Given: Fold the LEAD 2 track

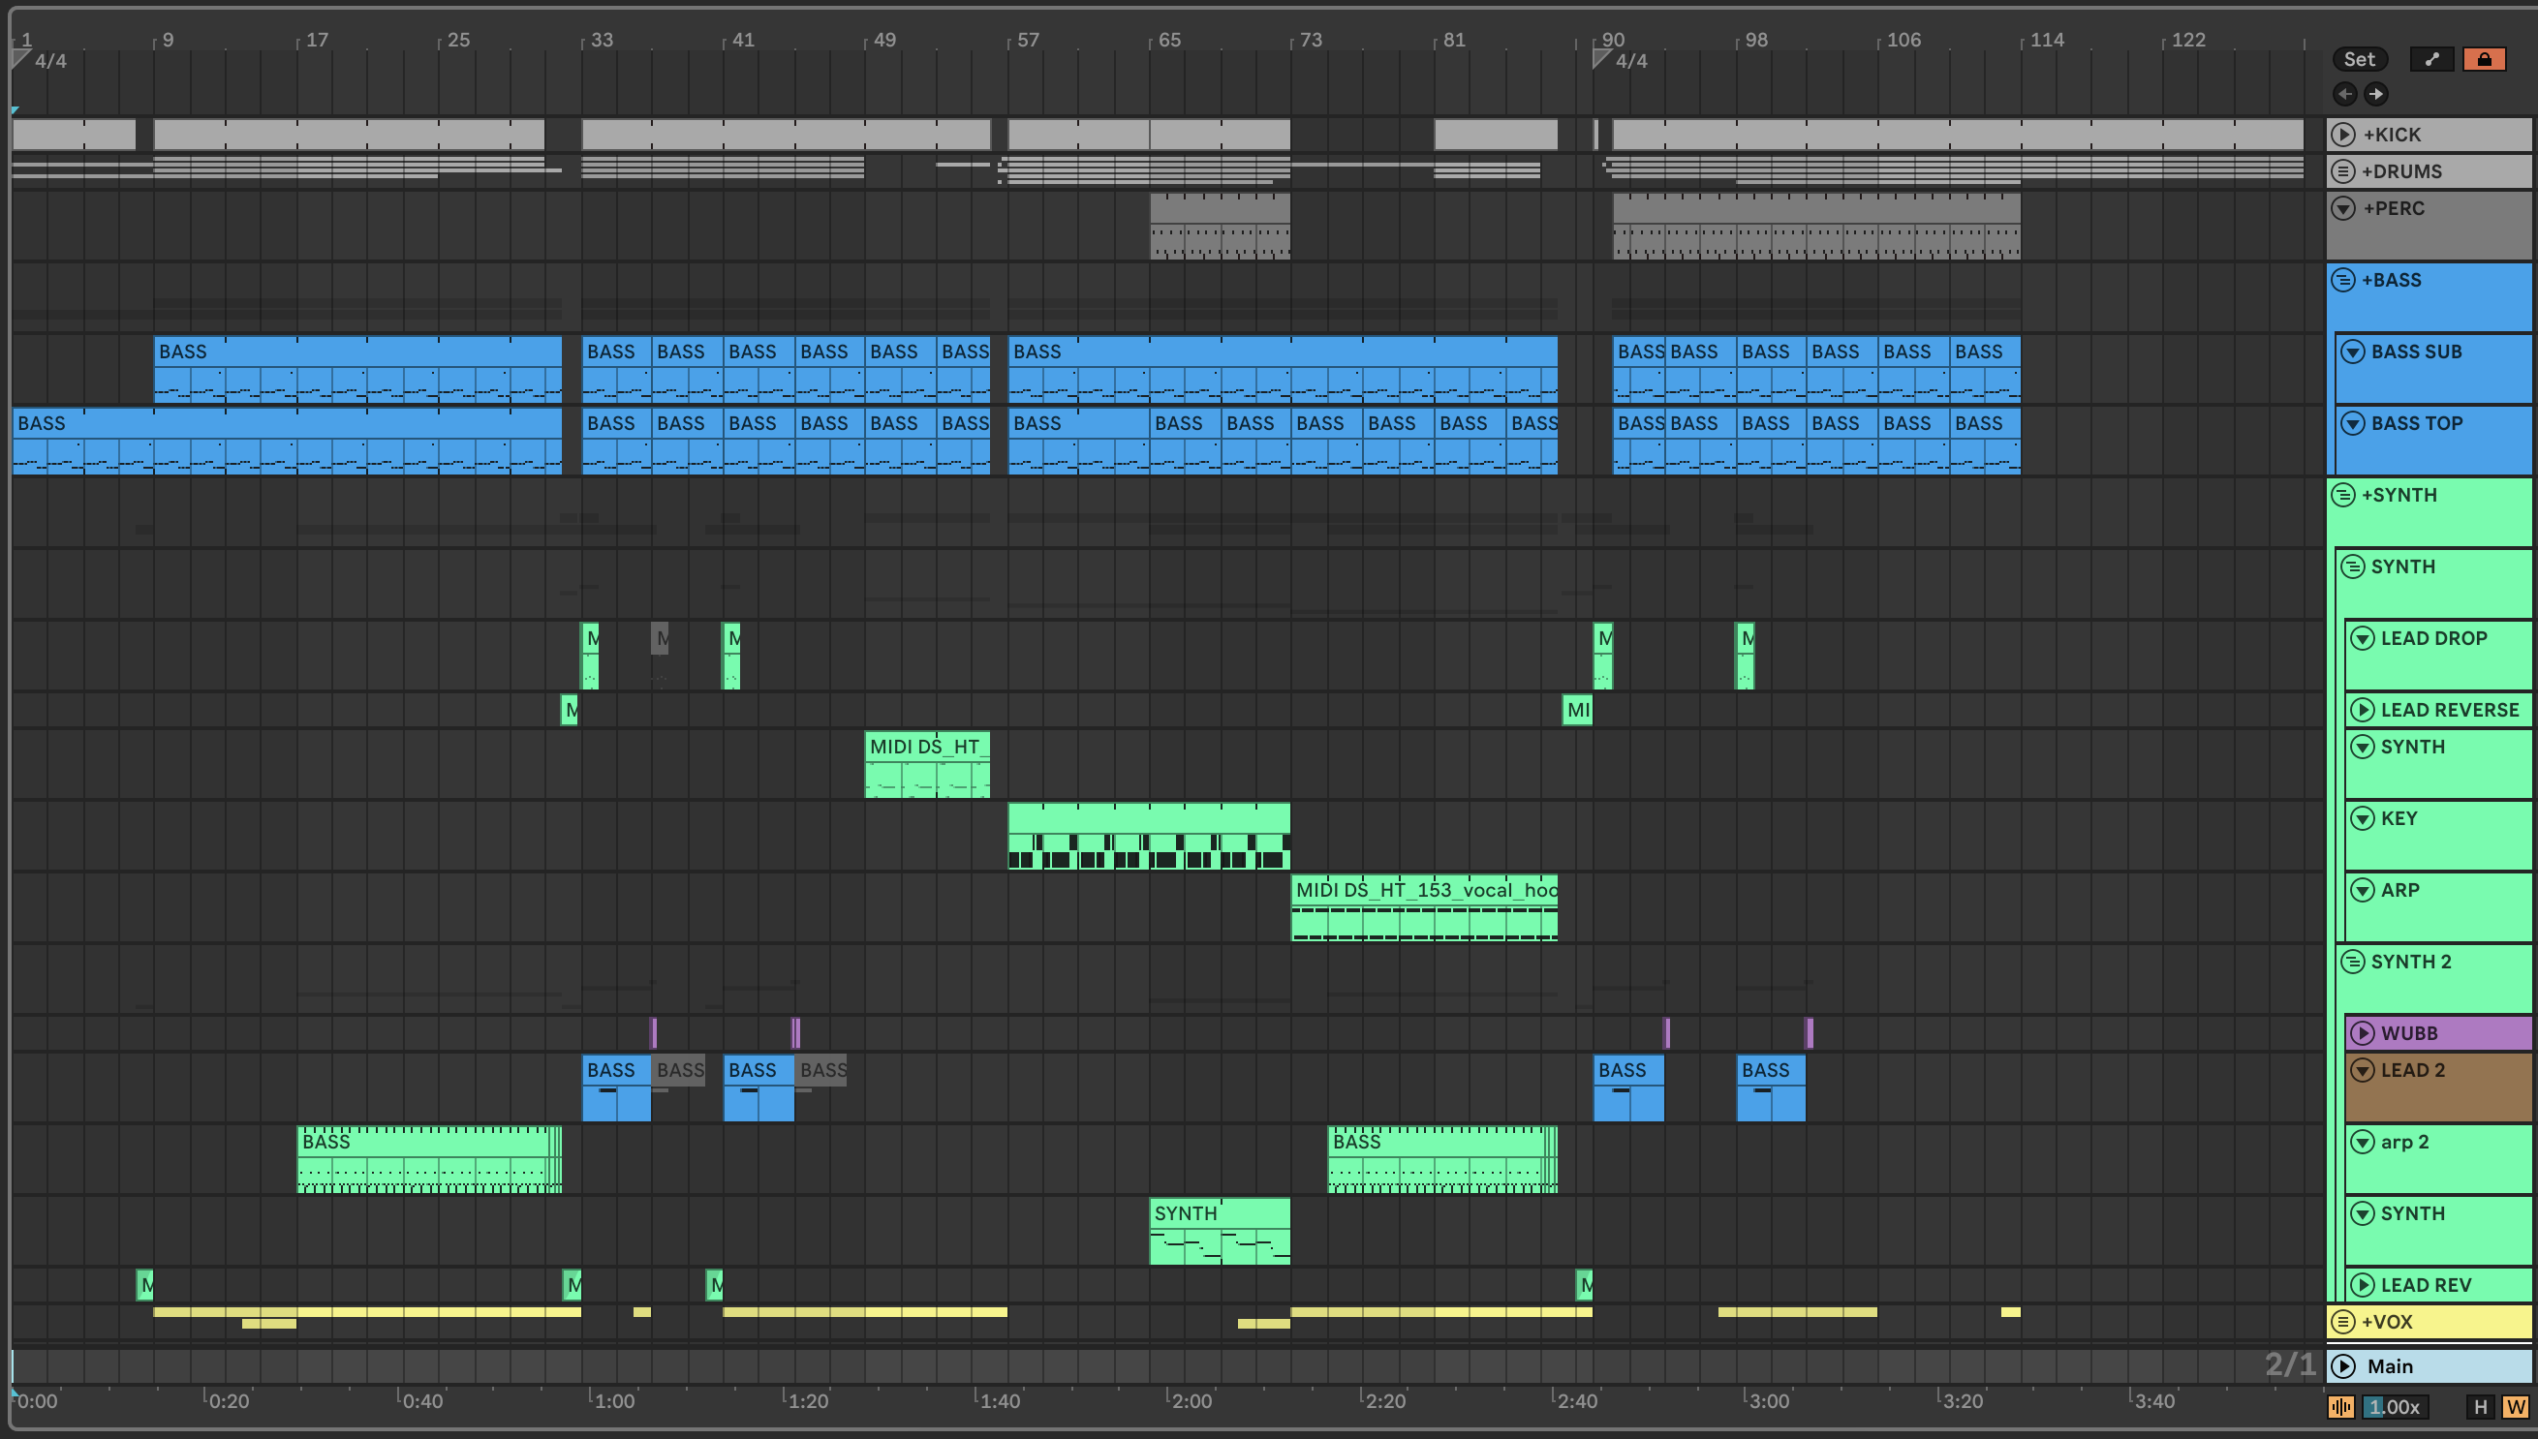Looking at the screenshot, I should pos(2362,1070).
